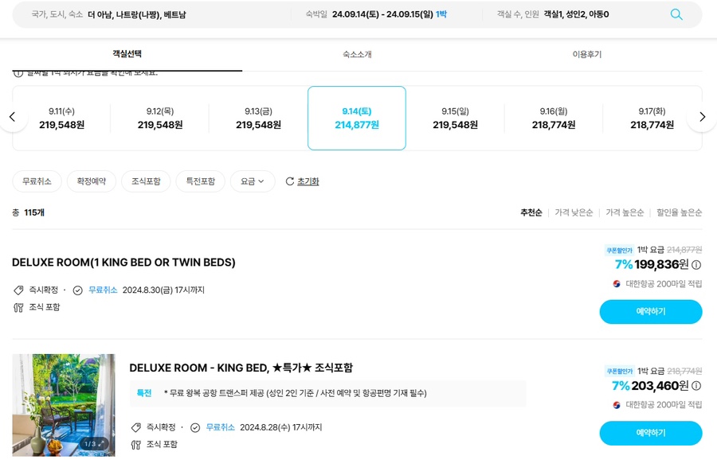
Task: Show next dates with right arrow
Action: tap(703, 117)
